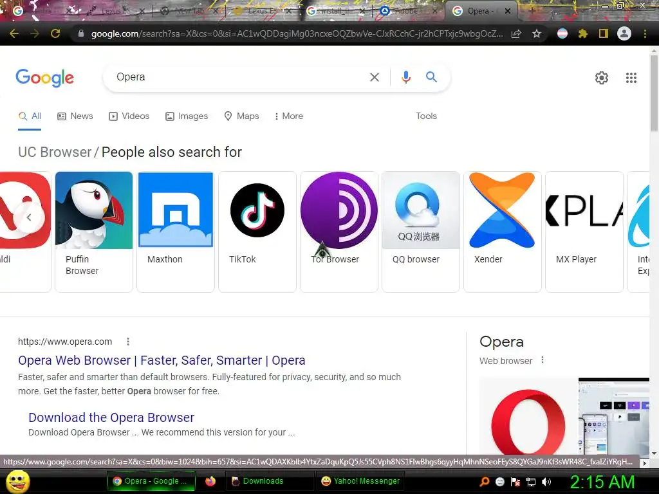659x494 pixels.
Task: Open the Puffin Browser card
Action: pyautogui.click(x=94, y=232)
